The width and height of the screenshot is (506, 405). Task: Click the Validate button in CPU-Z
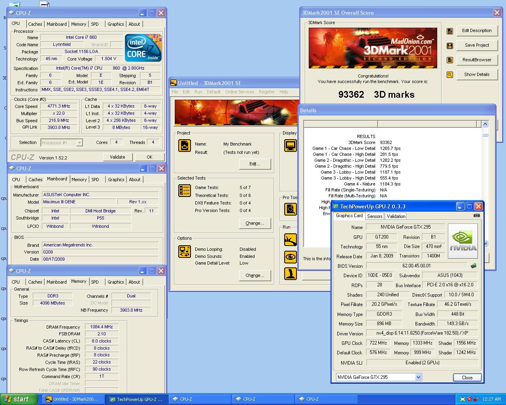pos(117,157)
